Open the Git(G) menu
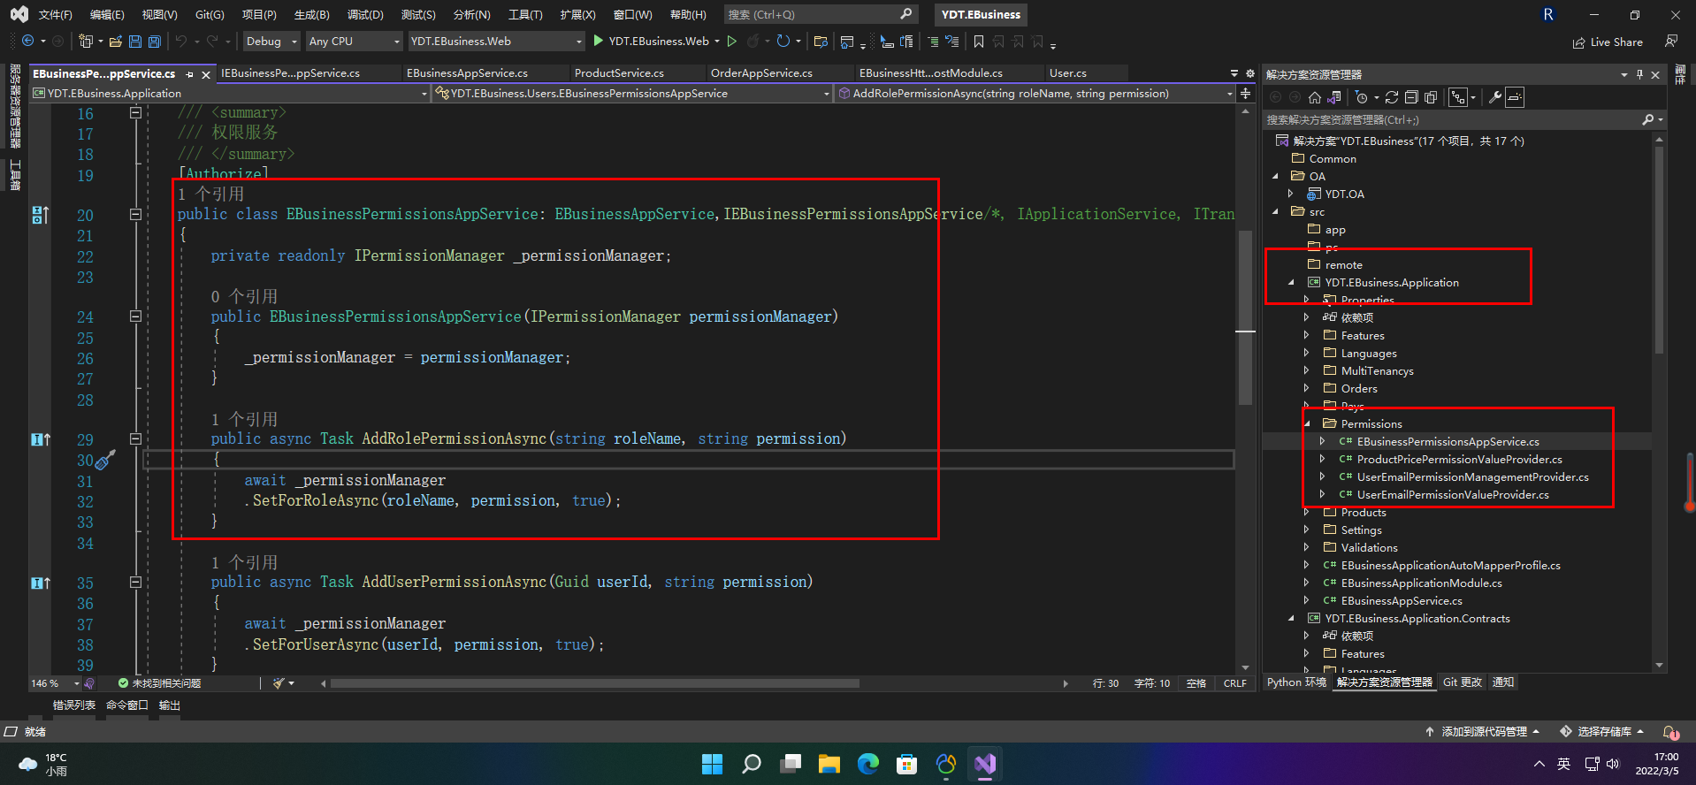This screenshot has height=785, width=1696. point(210,14)
